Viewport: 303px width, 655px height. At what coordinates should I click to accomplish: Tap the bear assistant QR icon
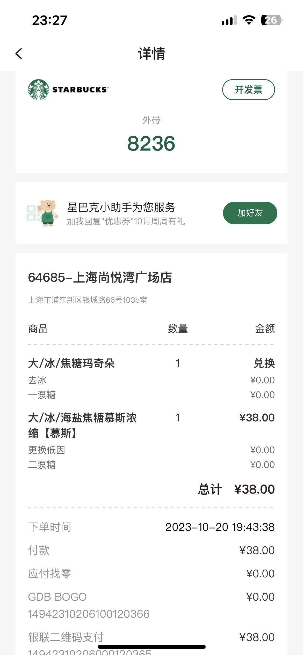tap(42, 213)
